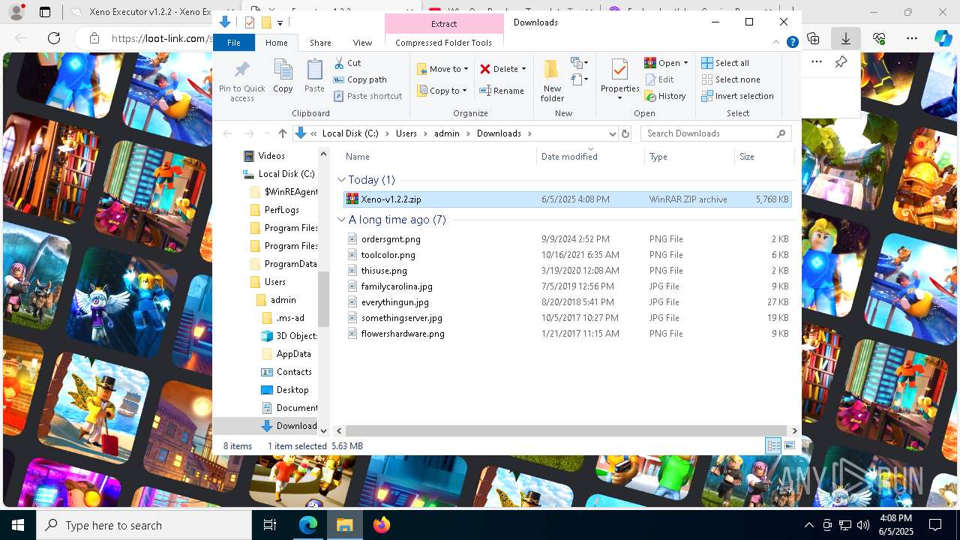The image size is (960, 540).
Task: Click Copy path in Clipboard group
Action: (360, 79)
